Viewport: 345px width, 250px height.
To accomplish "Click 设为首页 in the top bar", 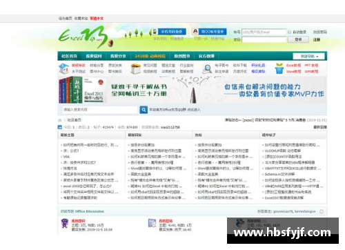I will (65, 19).
